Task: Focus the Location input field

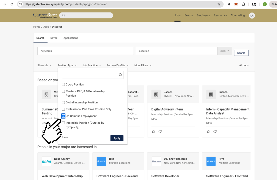Action: [176, 51]
